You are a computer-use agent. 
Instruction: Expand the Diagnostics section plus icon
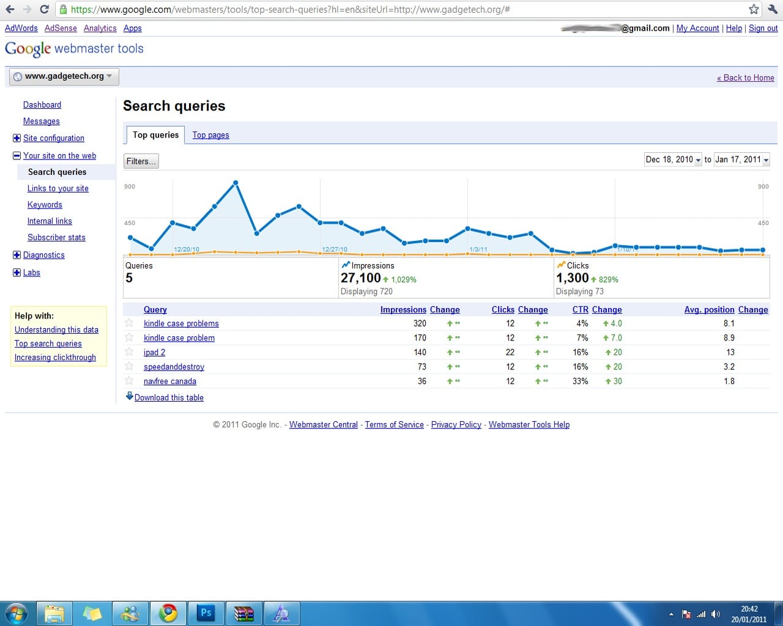(x=17, y=255)
